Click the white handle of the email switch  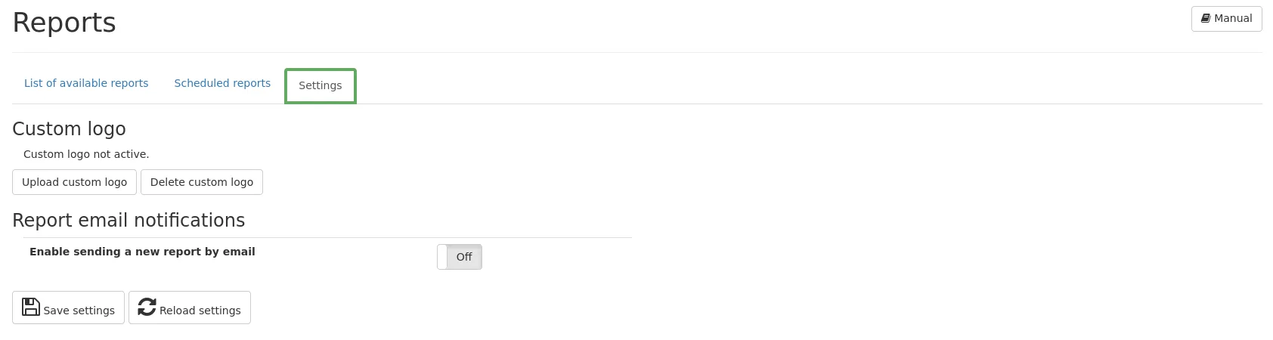coord(443,257)
